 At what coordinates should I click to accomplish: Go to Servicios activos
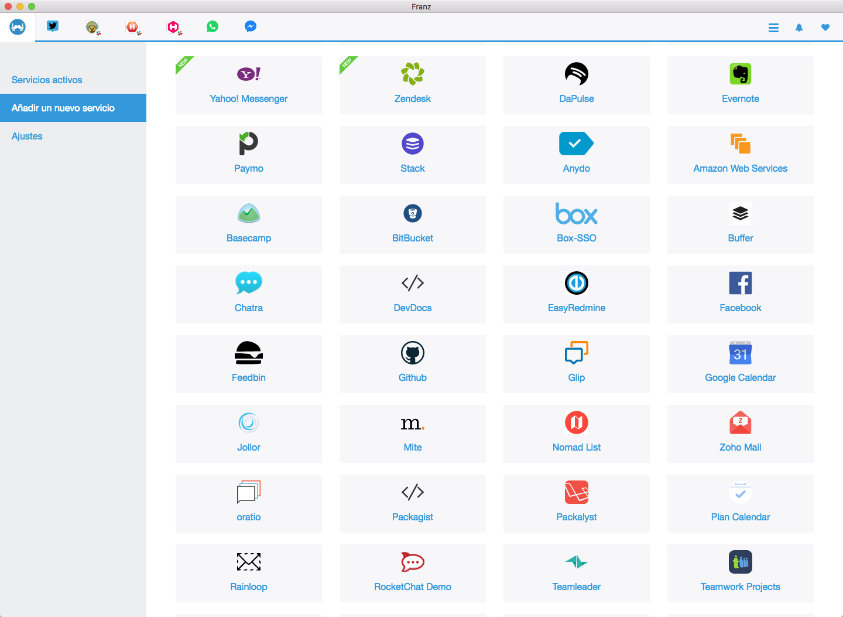coord(47,80)
